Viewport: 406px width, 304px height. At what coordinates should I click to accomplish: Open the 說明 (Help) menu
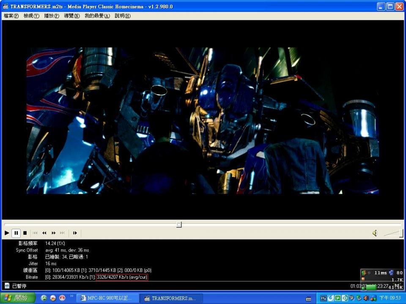coord(123,16)
